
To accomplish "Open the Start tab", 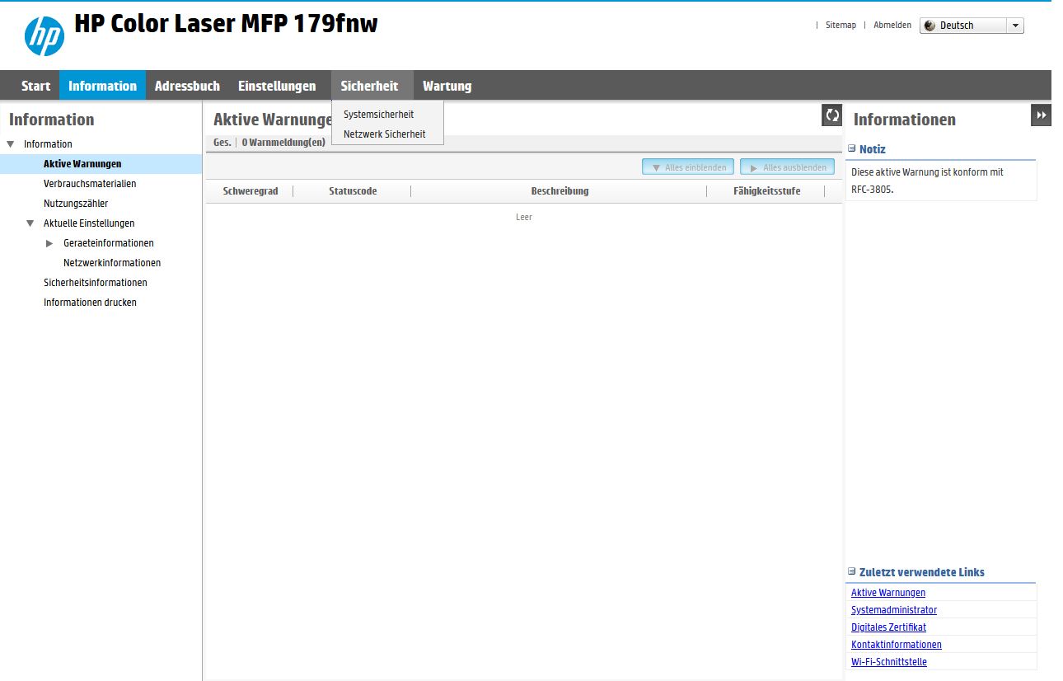I will coord(35,86).
